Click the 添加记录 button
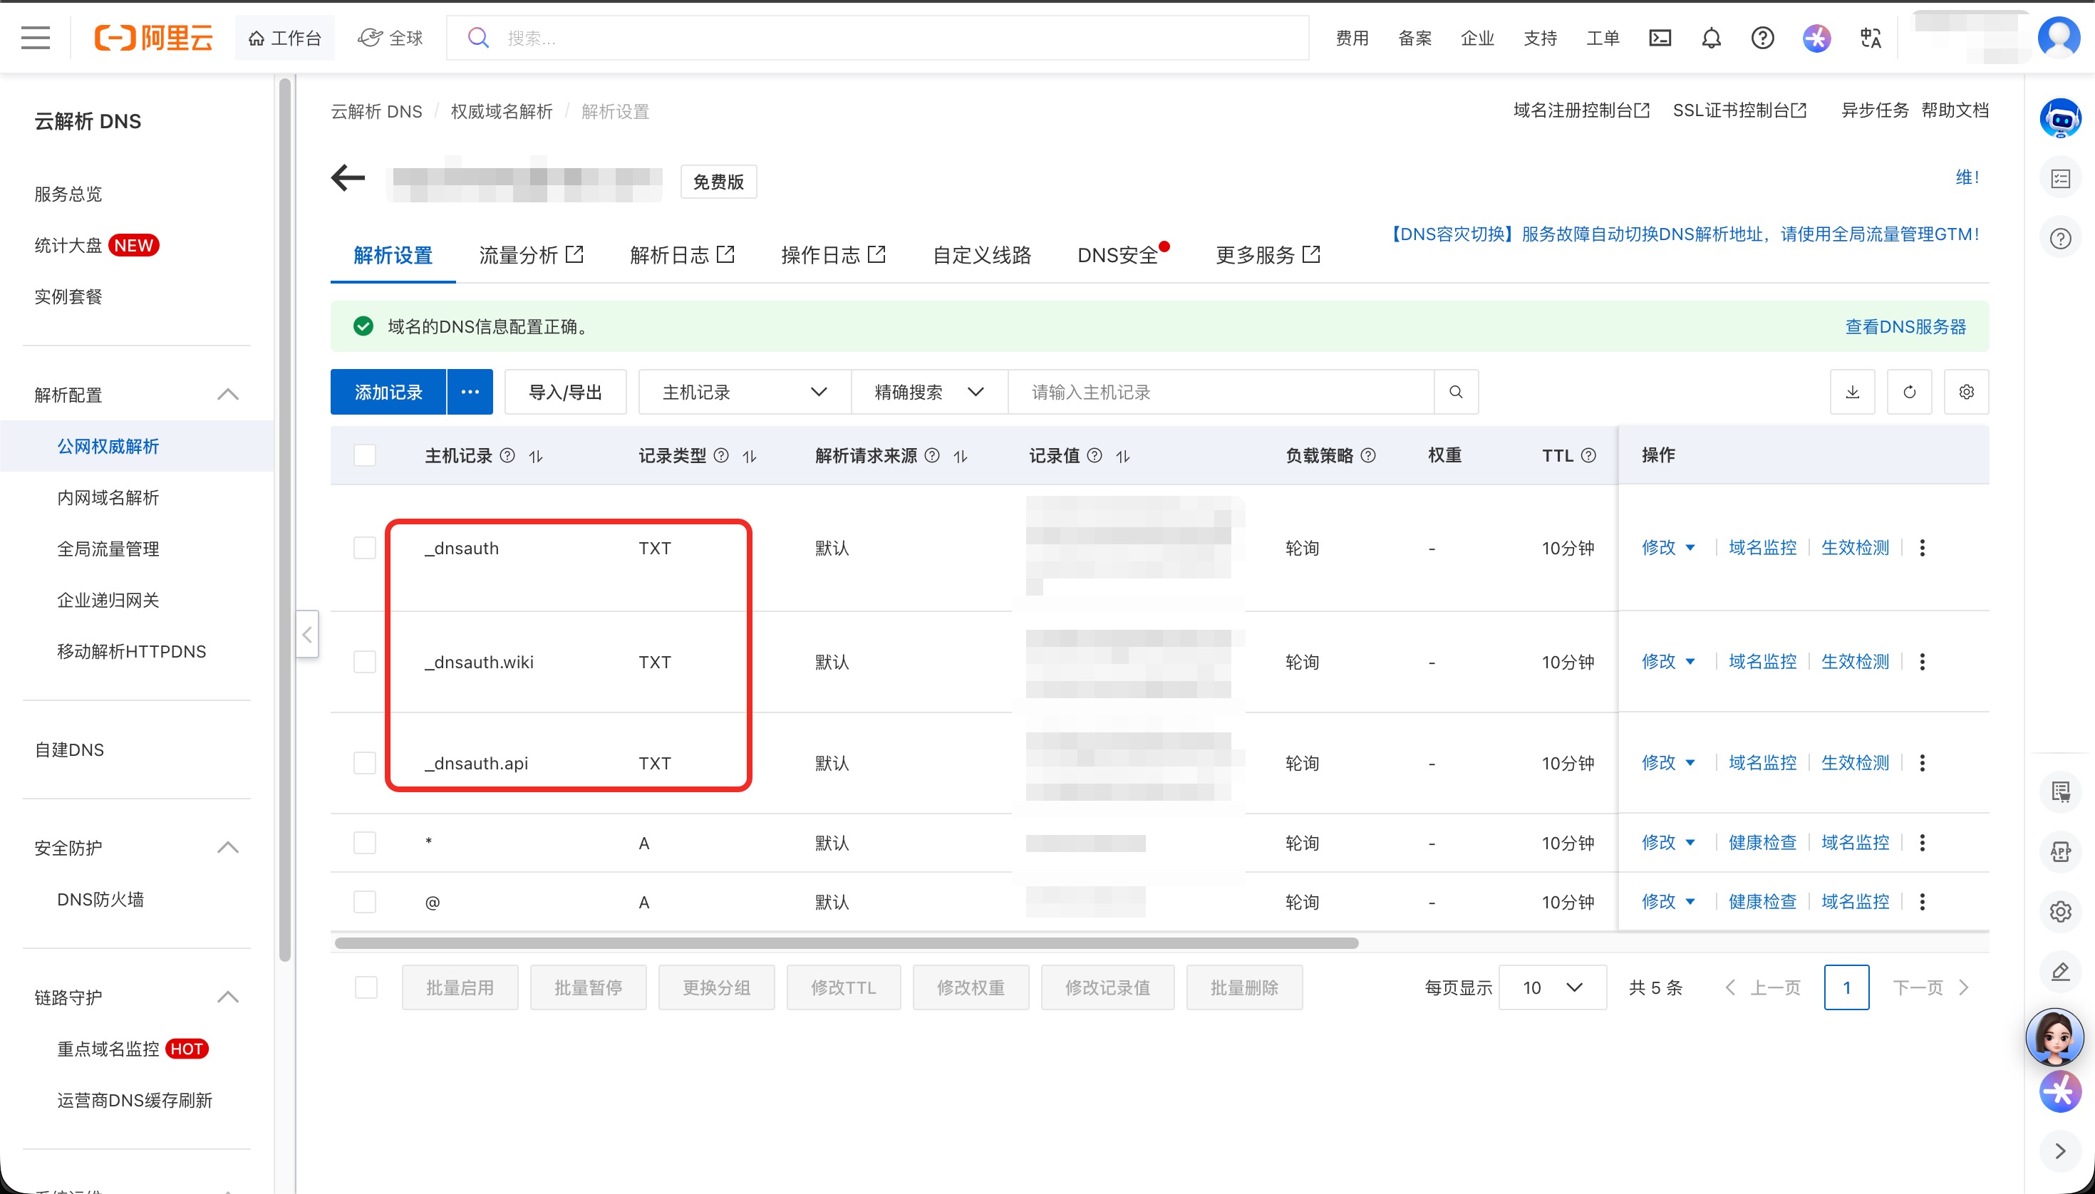 388,392
